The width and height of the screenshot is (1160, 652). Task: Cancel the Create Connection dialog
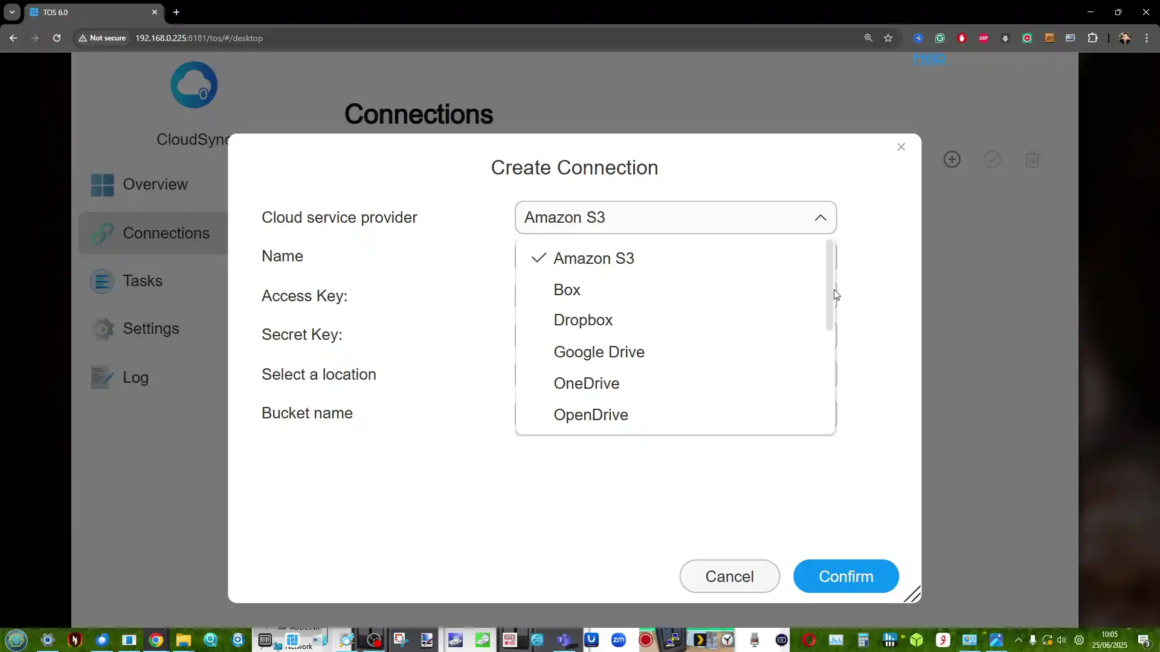729,577
